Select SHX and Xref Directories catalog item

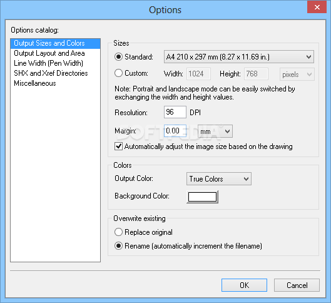pos(55,73)
